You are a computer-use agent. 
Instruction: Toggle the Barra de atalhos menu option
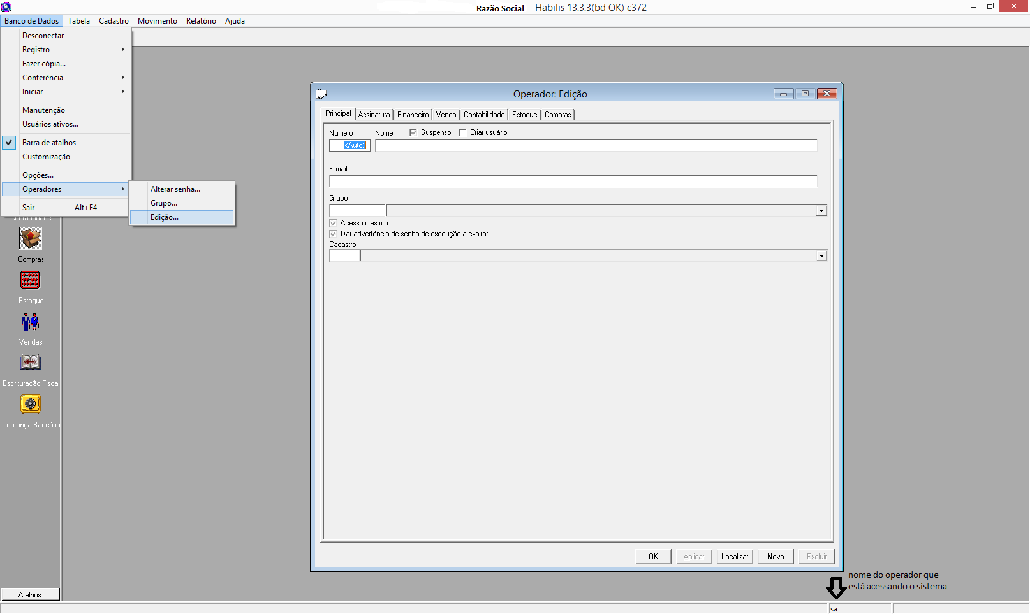click(49, 143)
